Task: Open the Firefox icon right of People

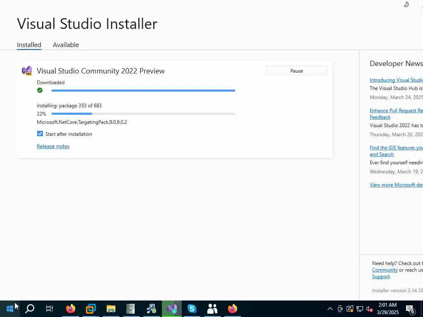Action: click(232, 308)
